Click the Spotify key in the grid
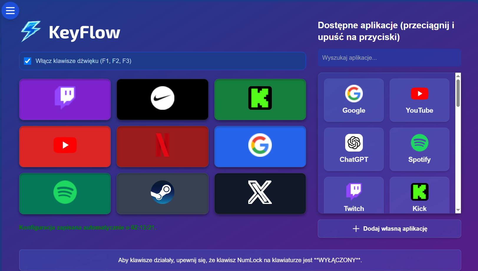The height and width of the screenshot is (271, 478). pyautogui.click(x=65, y=194)
